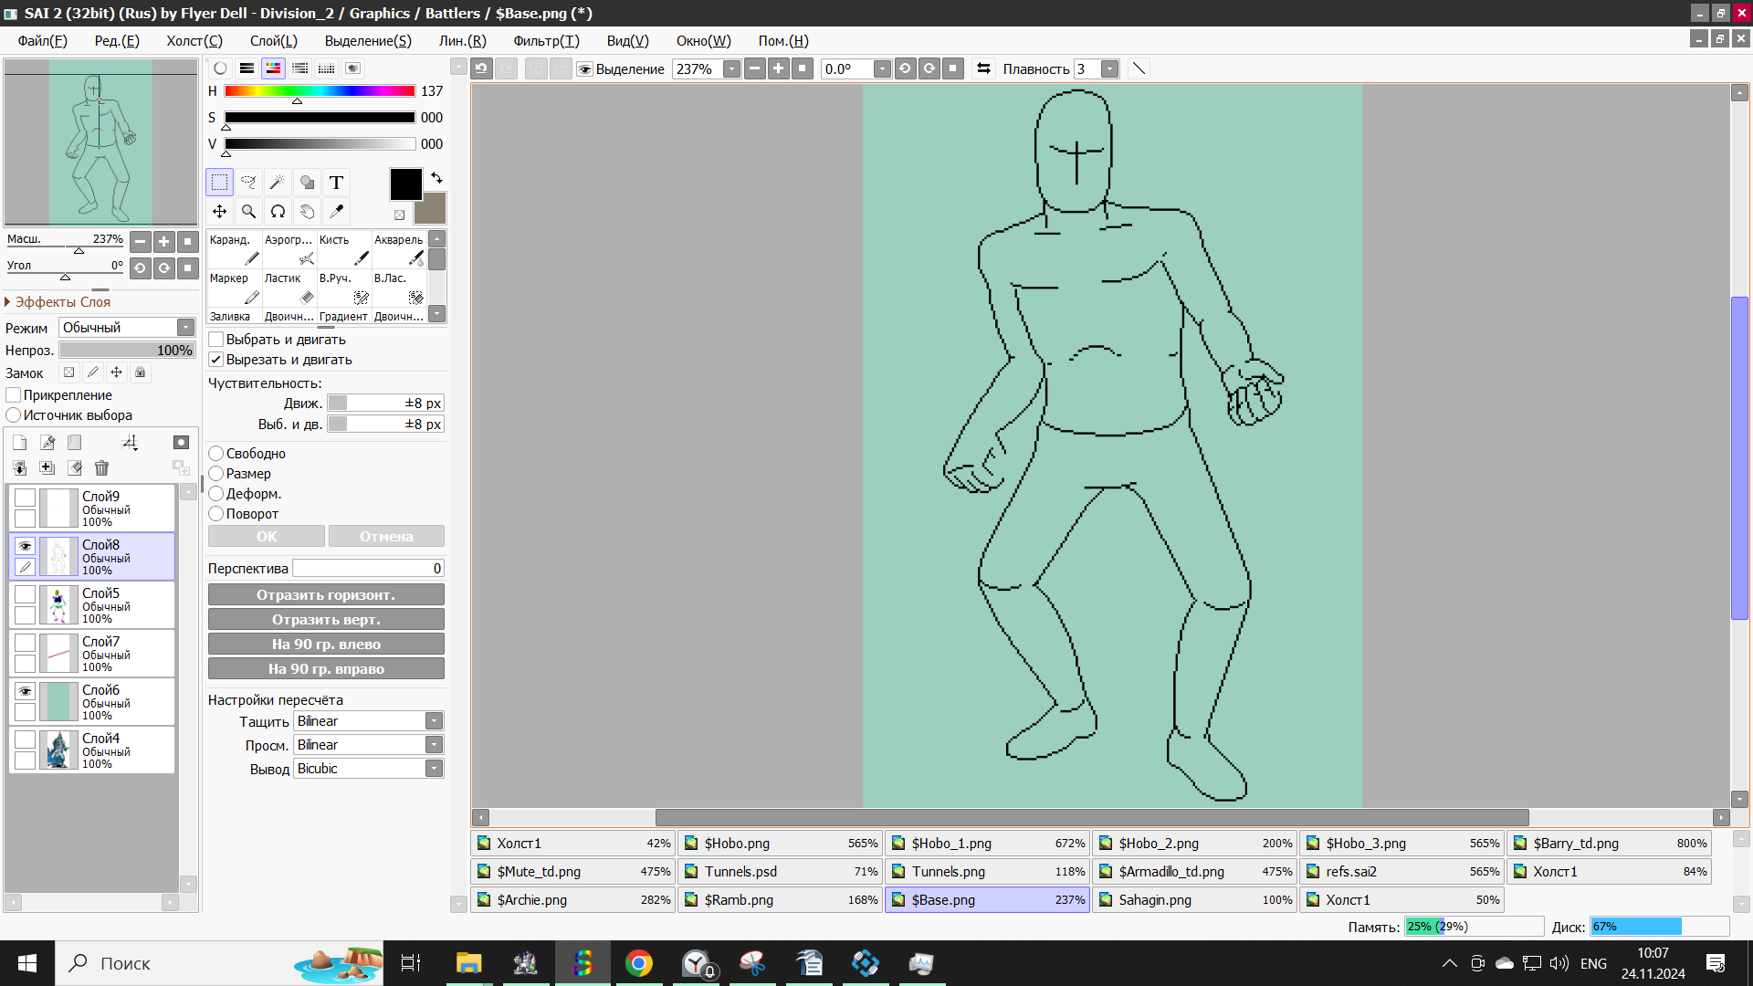The width and height of the screenshot is (1753, 986).
Task: Pick the Eyedropper tool
Action: (336, 212)
